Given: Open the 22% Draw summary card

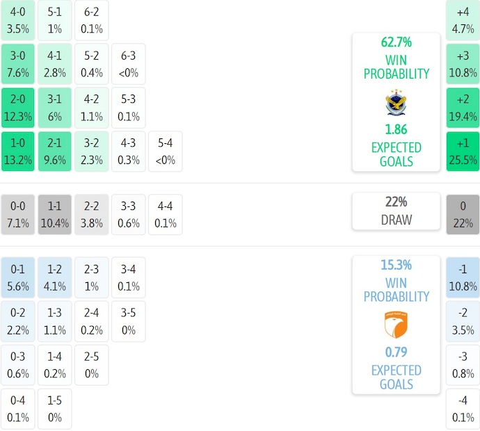Looking at the screenshot, I should pos(396,211).
